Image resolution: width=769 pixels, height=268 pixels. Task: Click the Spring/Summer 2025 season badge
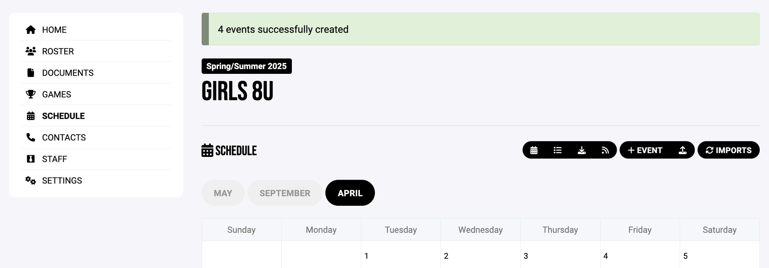246,66
